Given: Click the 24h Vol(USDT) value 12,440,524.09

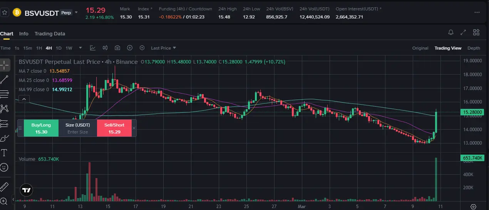Looking at the screenshot, I should (315, 17).
